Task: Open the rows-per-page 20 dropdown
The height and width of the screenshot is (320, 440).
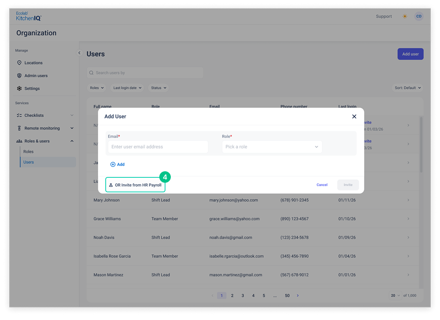Action: [x=395, y=296]
